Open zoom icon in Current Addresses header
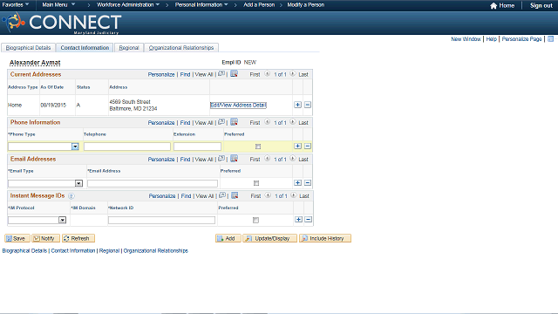This screenshot has width=558, height=314. coord(221,73)
